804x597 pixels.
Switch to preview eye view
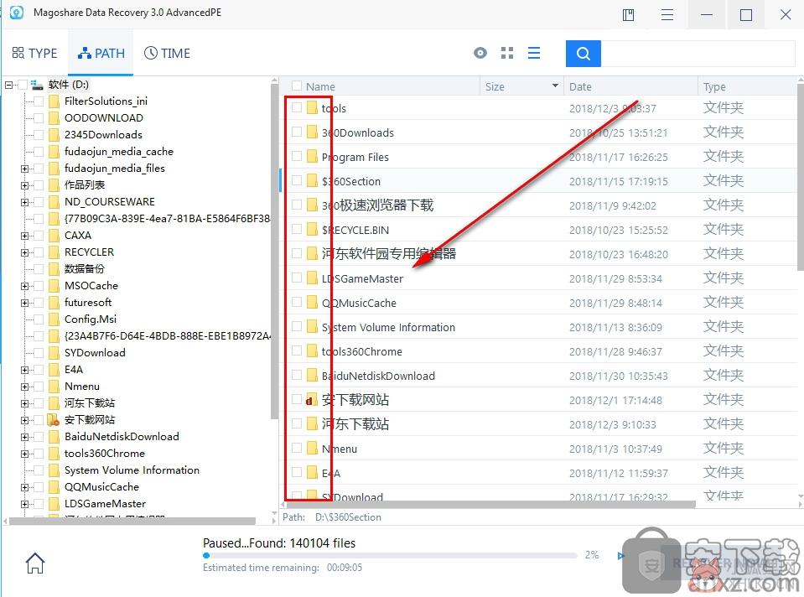[480, 53]
